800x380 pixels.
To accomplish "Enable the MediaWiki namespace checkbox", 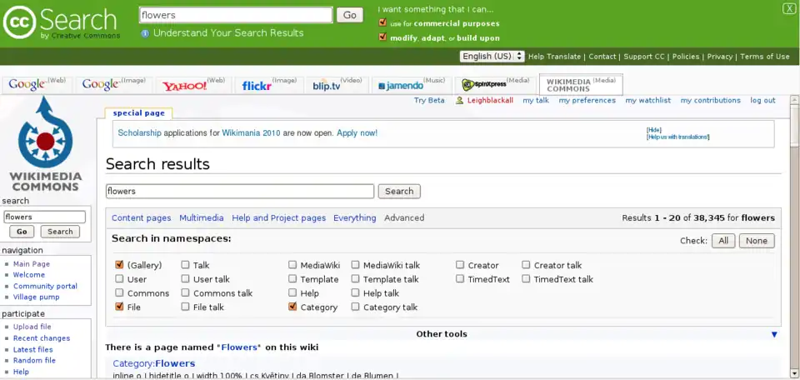I will [x=292, y=265].
